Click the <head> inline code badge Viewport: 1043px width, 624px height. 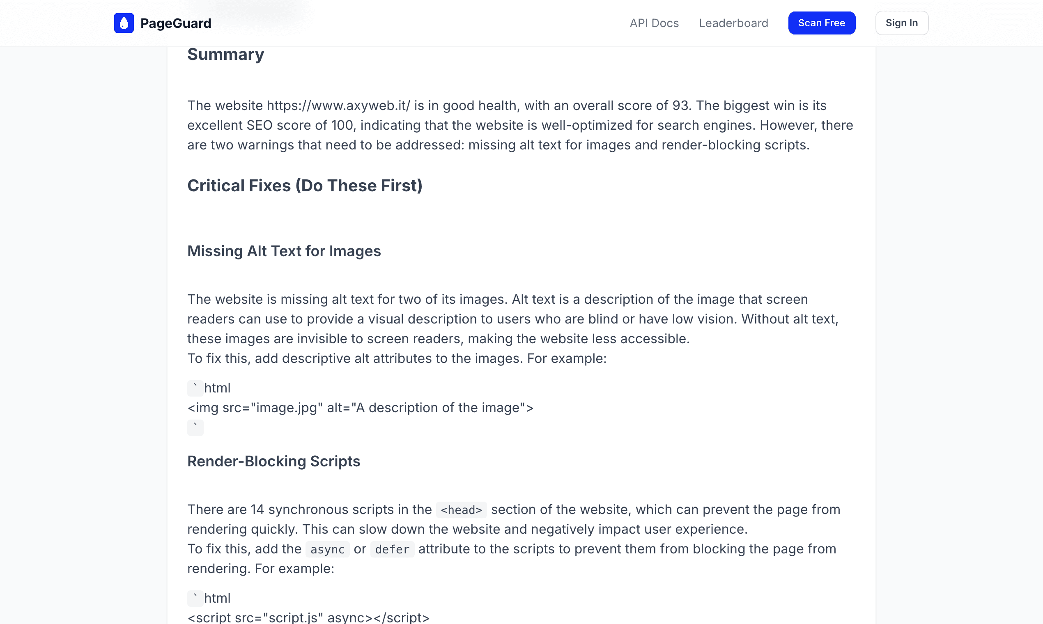coord(462,509)
